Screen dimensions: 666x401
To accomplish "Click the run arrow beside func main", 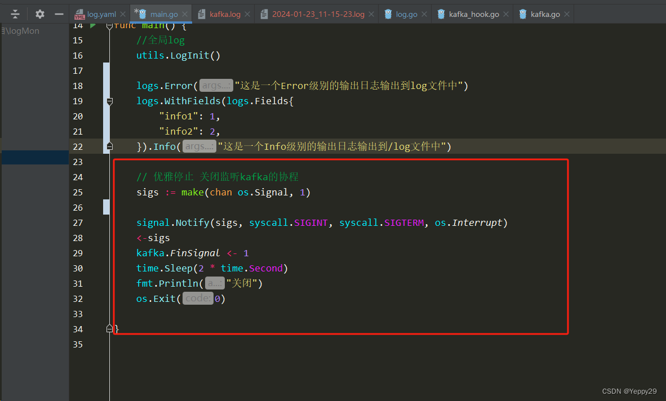I will 93,25.
